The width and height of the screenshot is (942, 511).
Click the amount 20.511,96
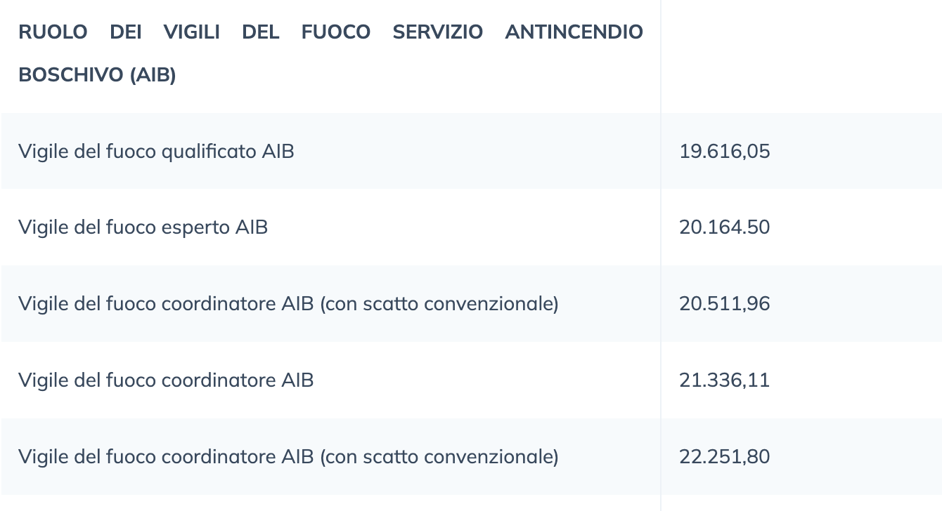(x=725, y=304)
